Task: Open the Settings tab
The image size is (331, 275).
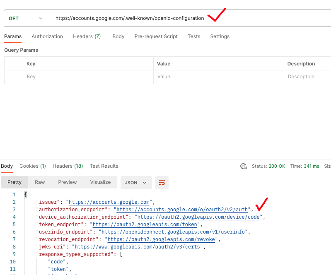Action: pos(220,36)
